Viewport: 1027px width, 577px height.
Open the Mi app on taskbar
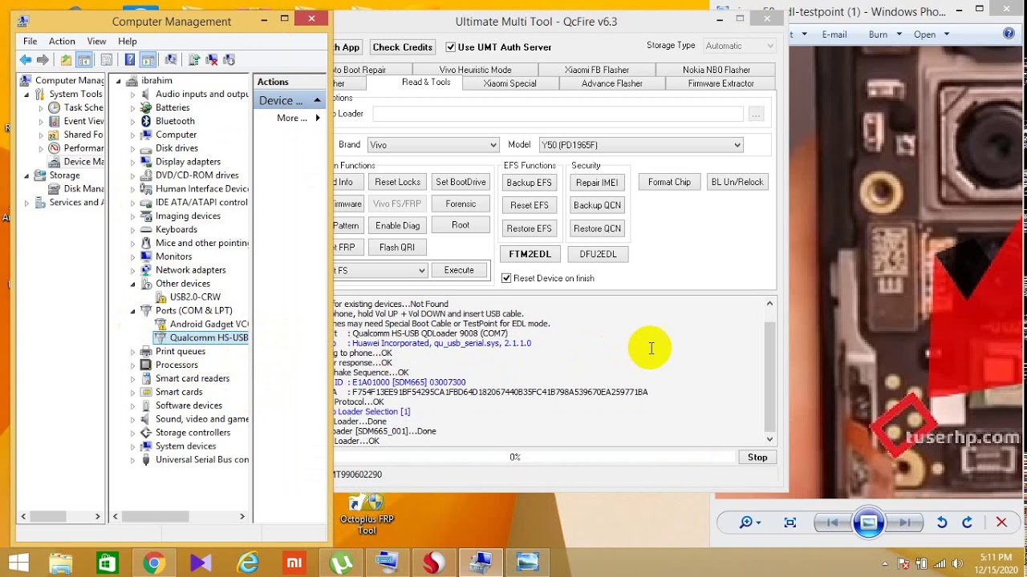click(x=294, y=563)
